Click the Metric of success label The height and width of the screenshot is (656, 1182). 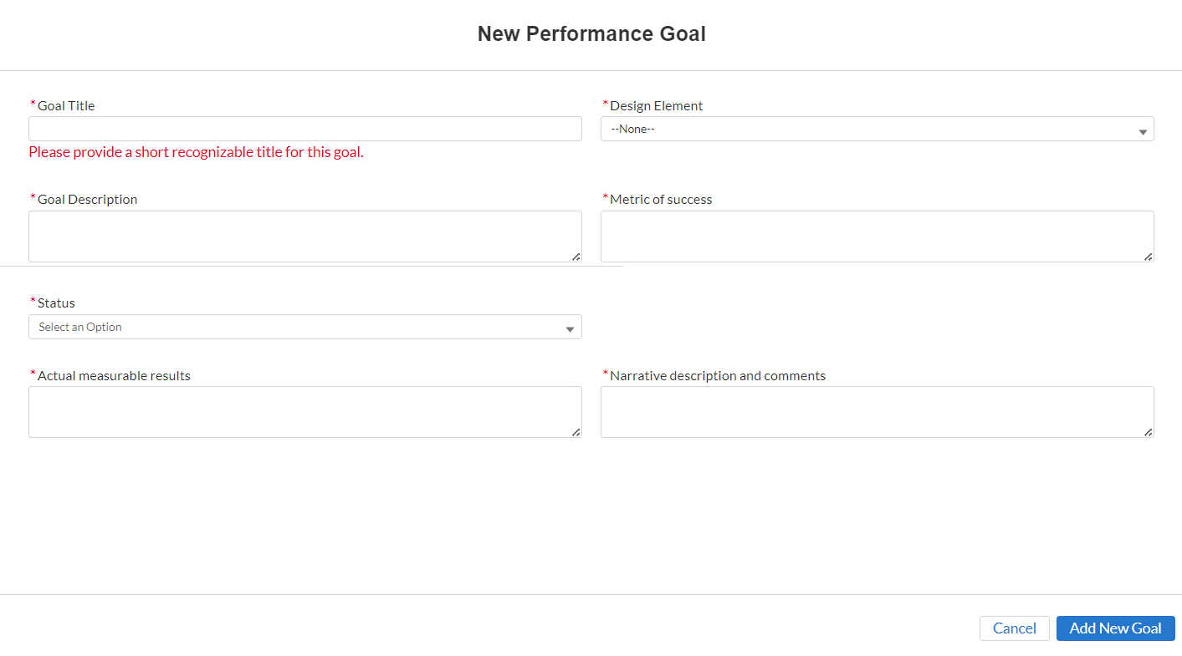click(661, 200)
